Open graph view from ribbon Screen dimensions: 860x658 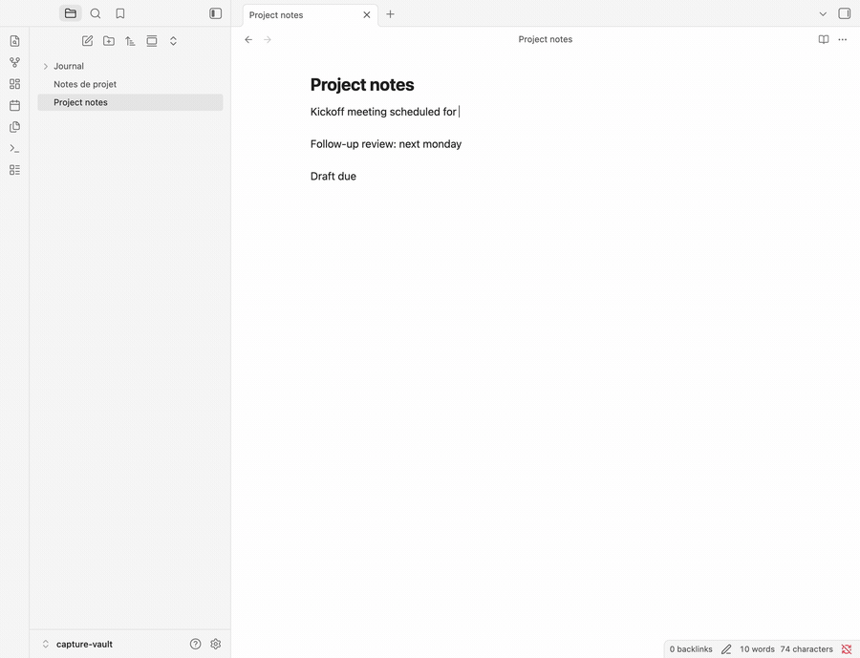tap(14, 62)
